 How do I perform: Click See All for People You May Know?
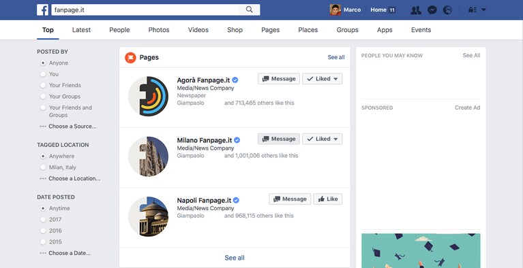point(471,55)
